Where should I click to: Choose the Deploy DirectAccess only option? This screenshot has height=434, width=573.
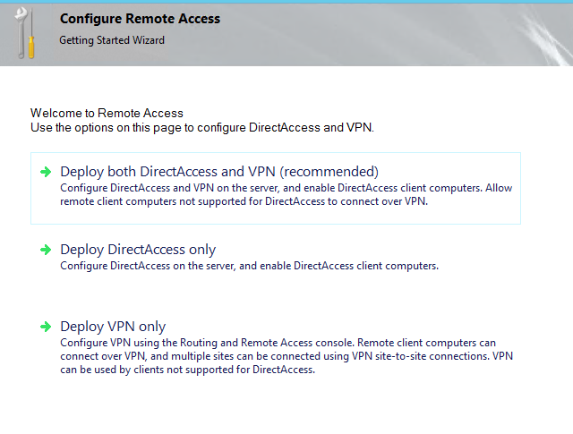point(138,250)
